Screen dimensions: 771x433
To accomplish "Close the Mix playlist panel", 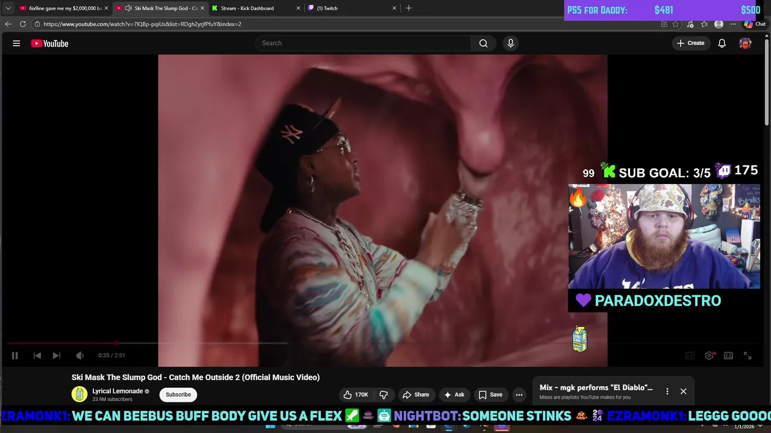I will tap(683, 392).
